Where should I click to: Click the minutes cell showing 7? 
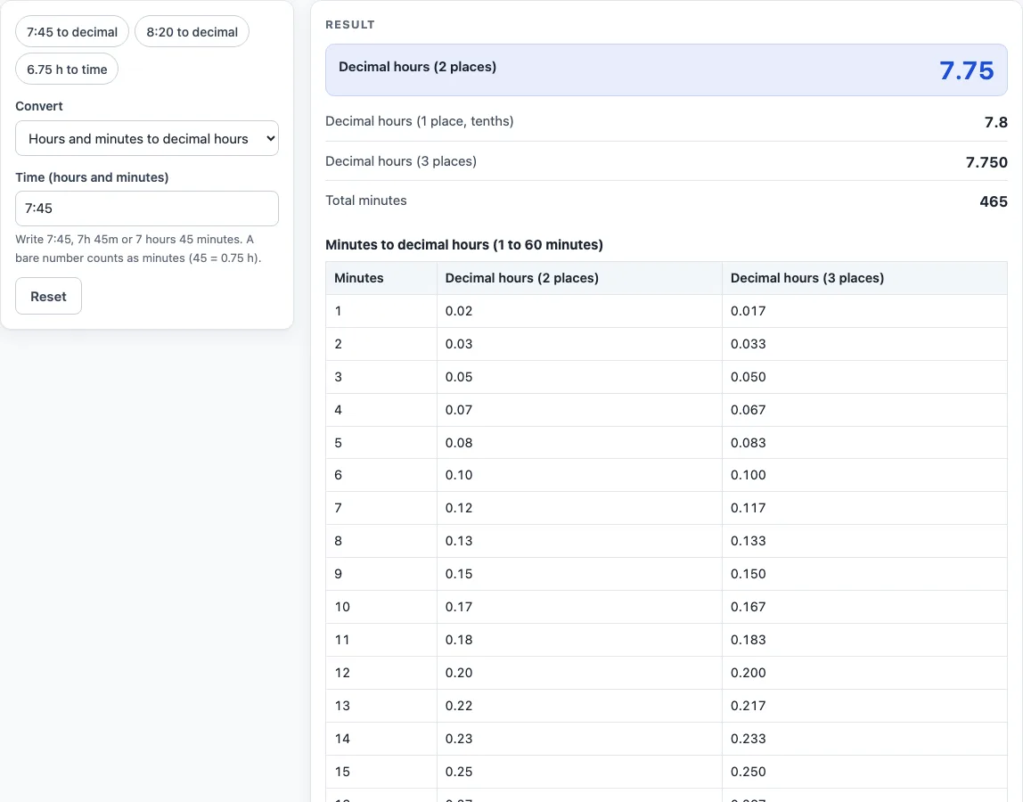click(x=381, y=508)
